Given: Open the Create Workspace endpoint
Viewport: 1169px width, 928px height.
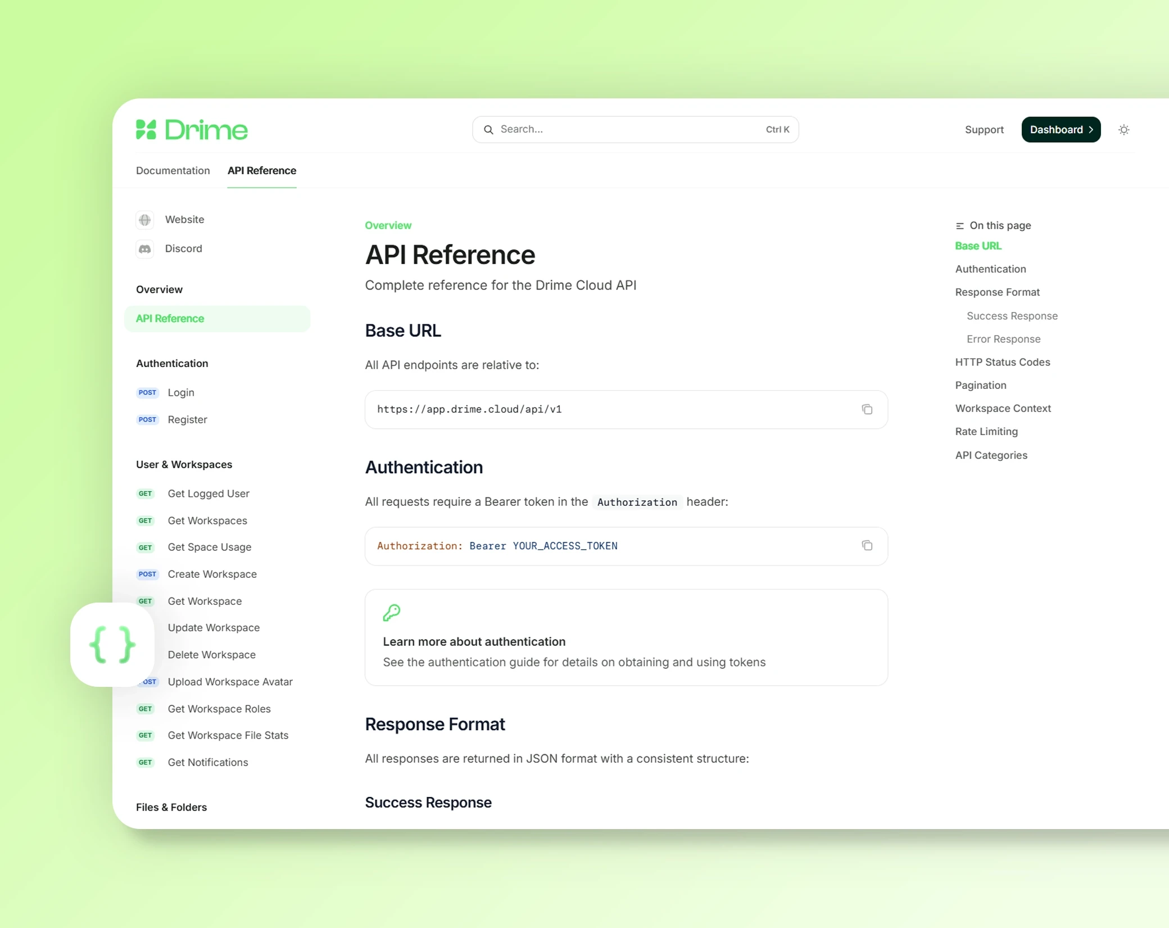Looking at the screenshot, I should [212, 574].
